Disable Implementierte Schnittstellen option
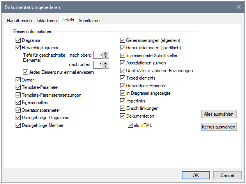 pos(123,56)
